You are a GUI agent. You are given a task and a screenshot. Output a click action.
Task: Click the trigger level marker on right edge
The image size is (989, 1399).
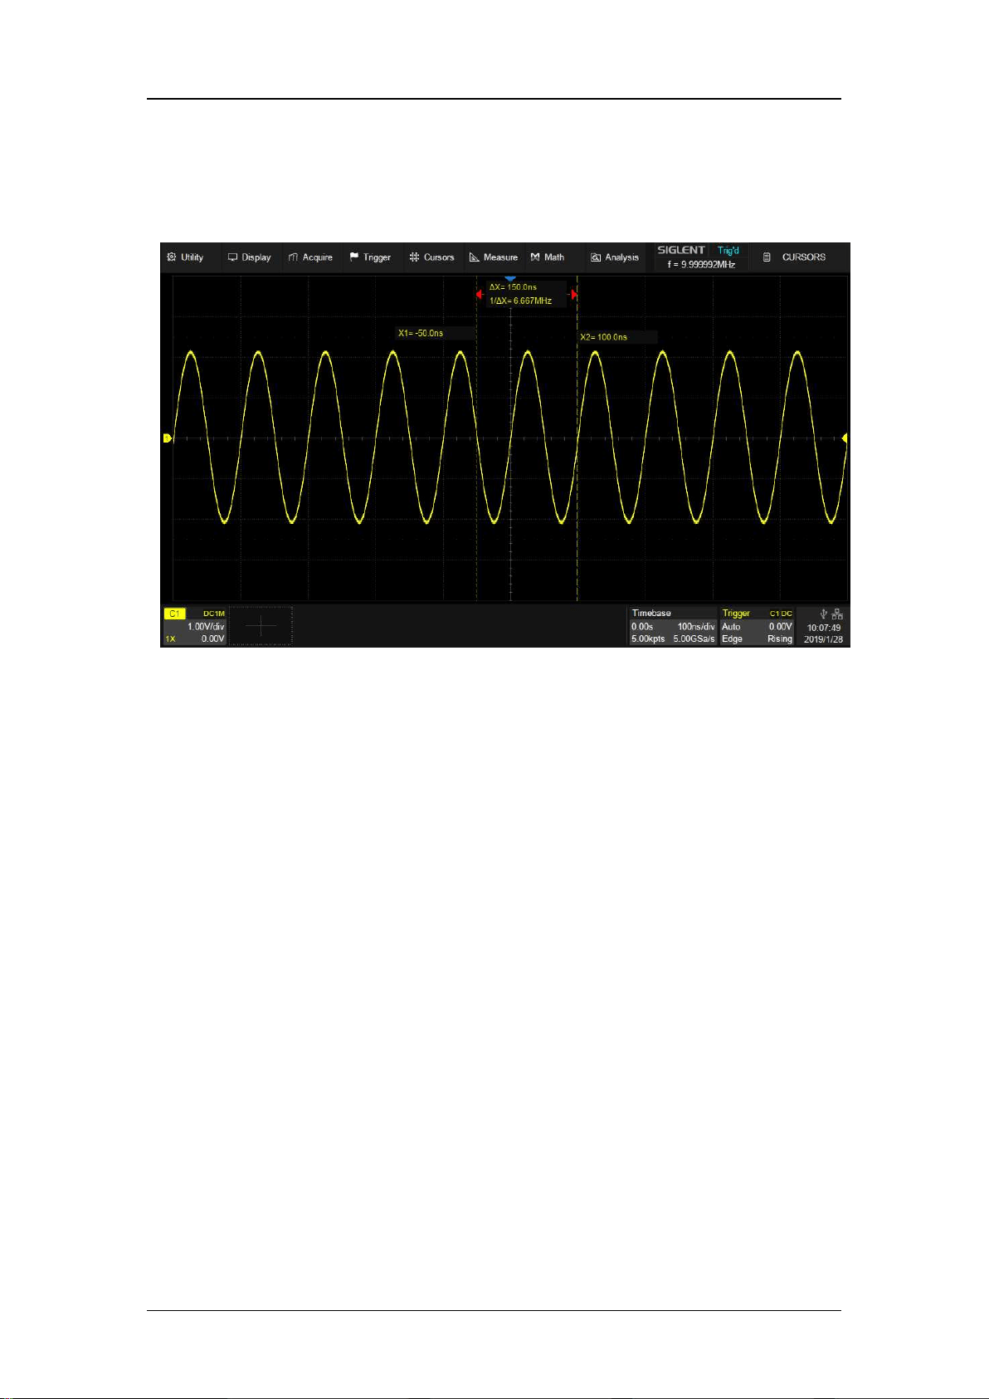(845, 438)
